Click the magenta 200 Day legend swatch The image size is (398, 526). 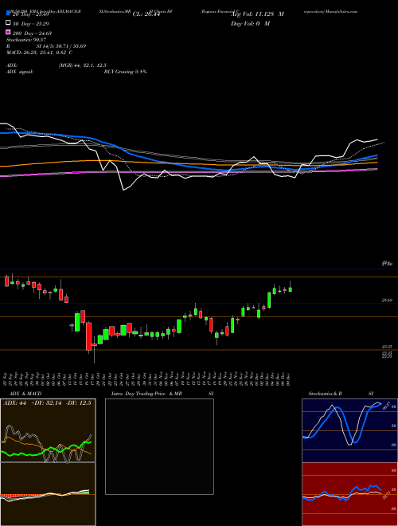point(8,33)
